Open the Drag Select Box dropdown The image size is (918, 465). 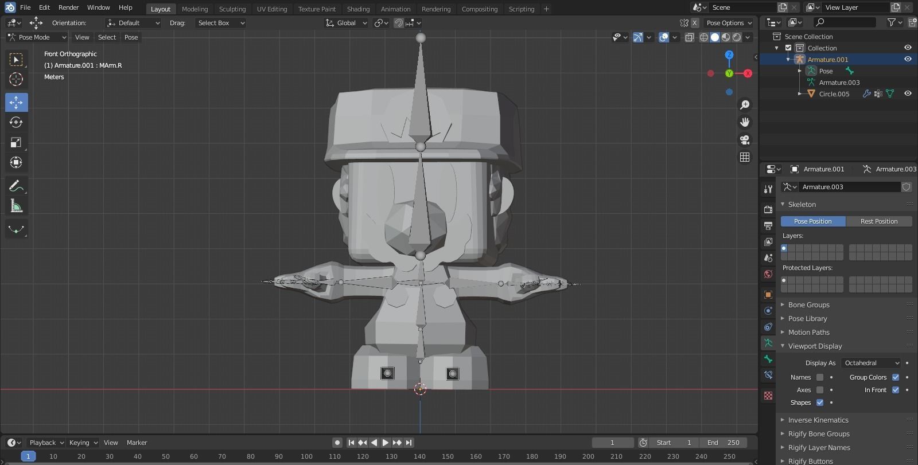pyautogui.click(x=221, y=23)
